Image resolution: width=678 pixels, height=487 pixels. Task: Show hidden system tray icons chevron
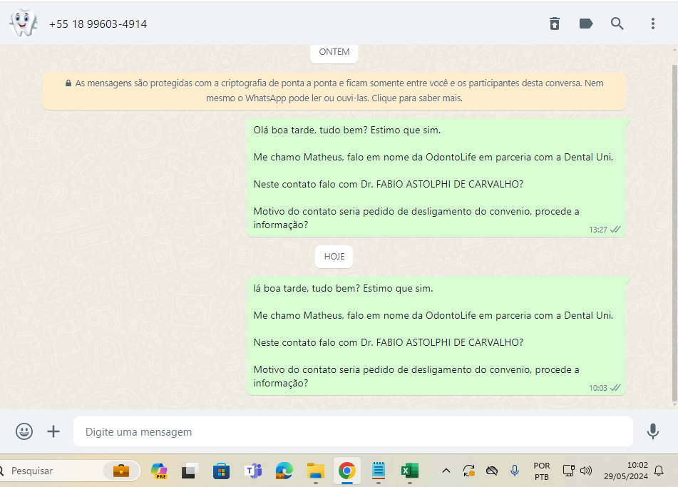click(x=446, y=471)
